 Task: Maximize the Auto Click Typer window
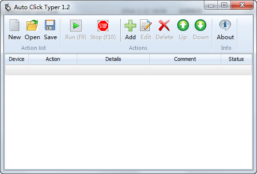224,5
